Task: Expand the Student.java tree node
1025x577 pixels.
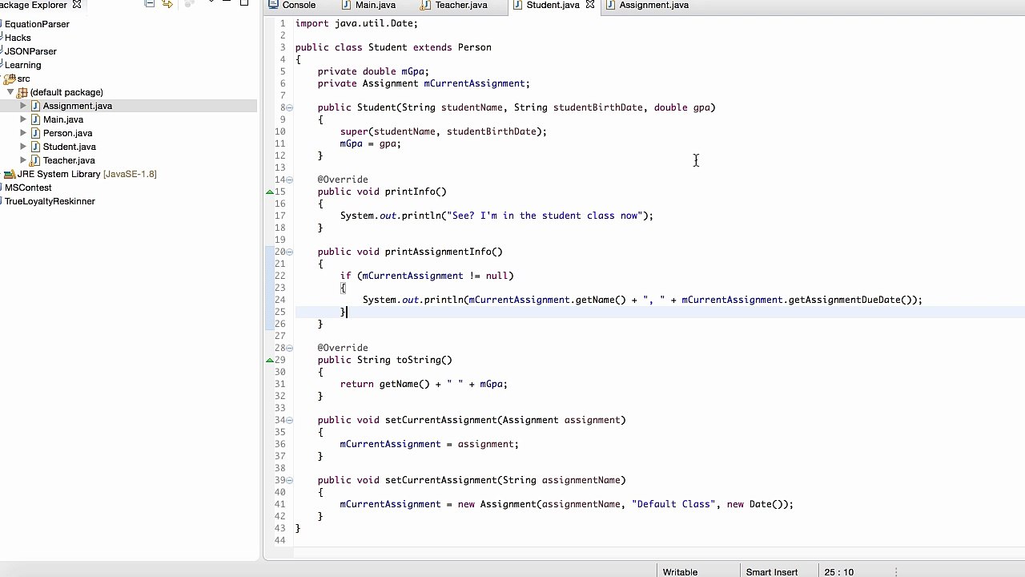Action: (23, 147)
